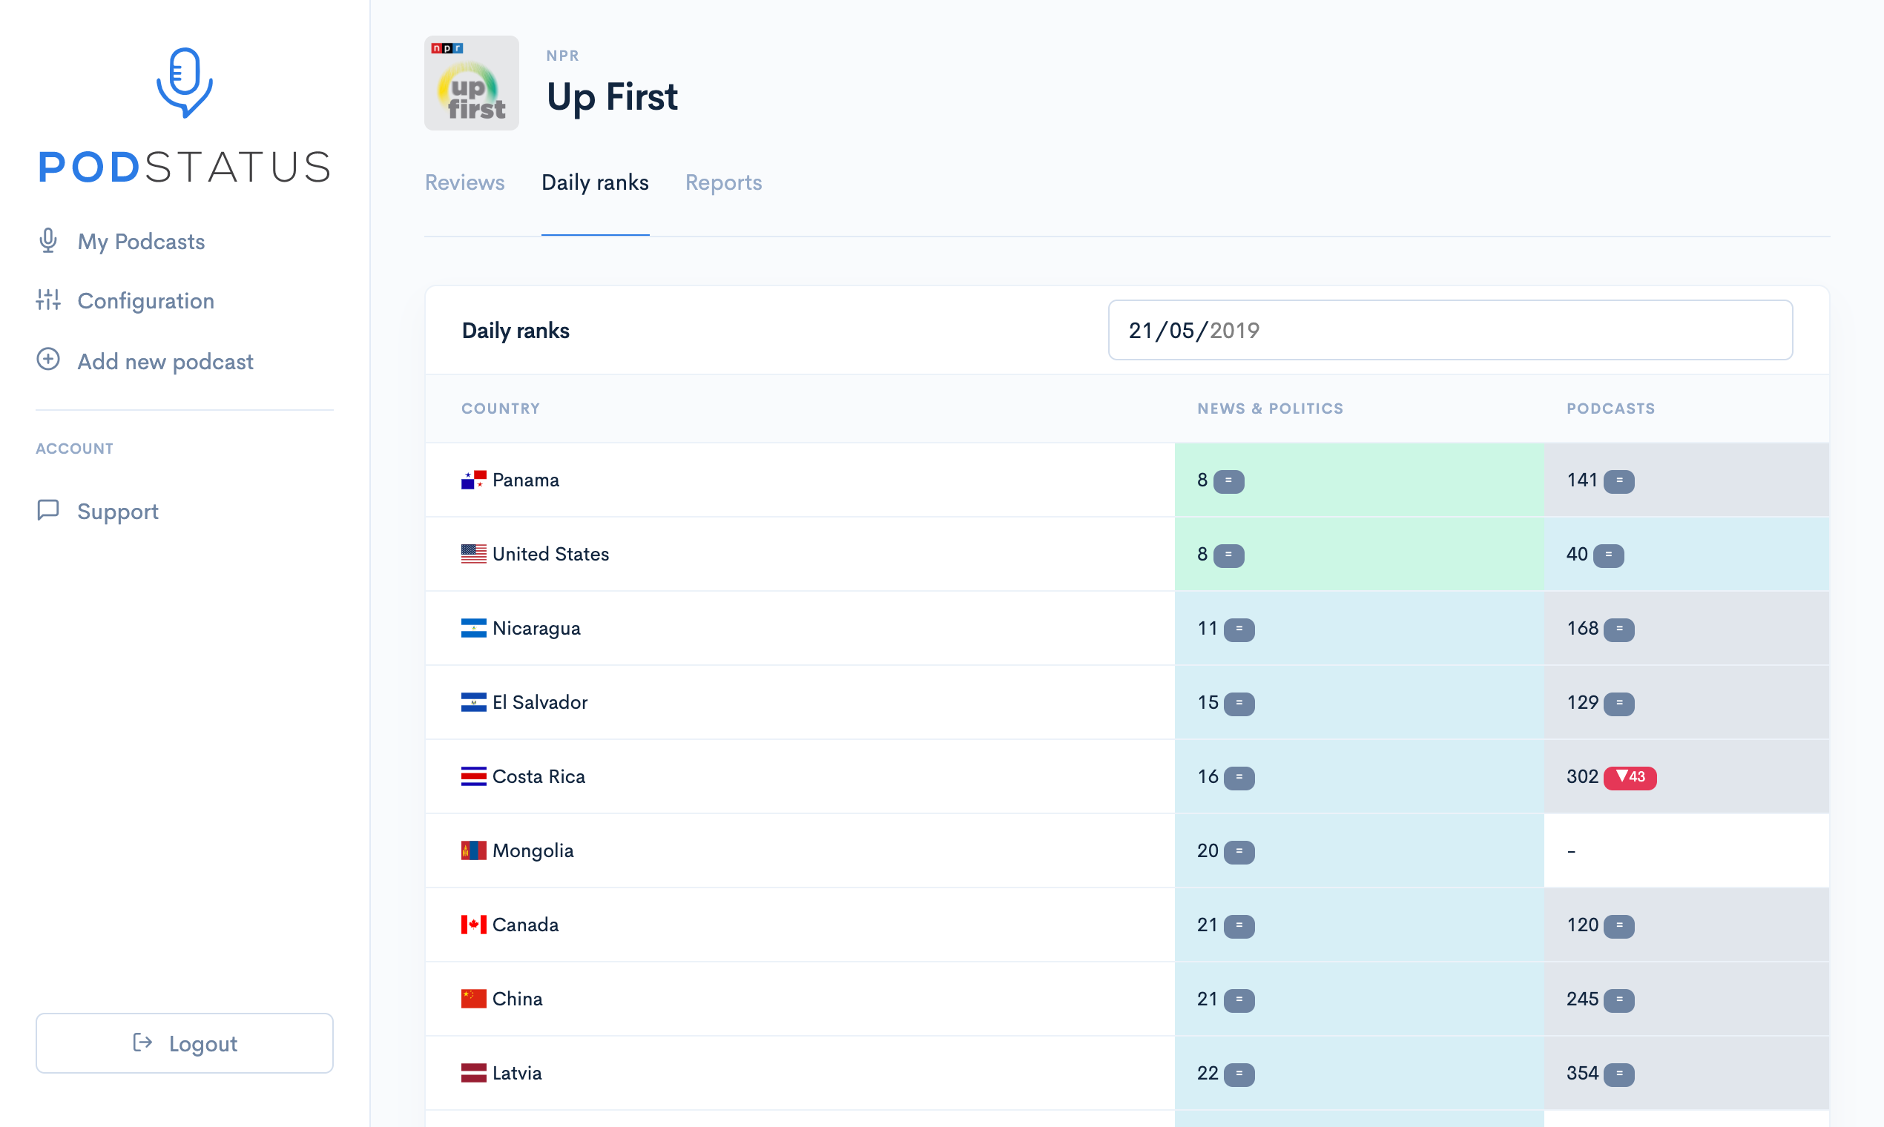
Task: Select the My Podcasts microphone icon
Action: click(x=48, y=241)
